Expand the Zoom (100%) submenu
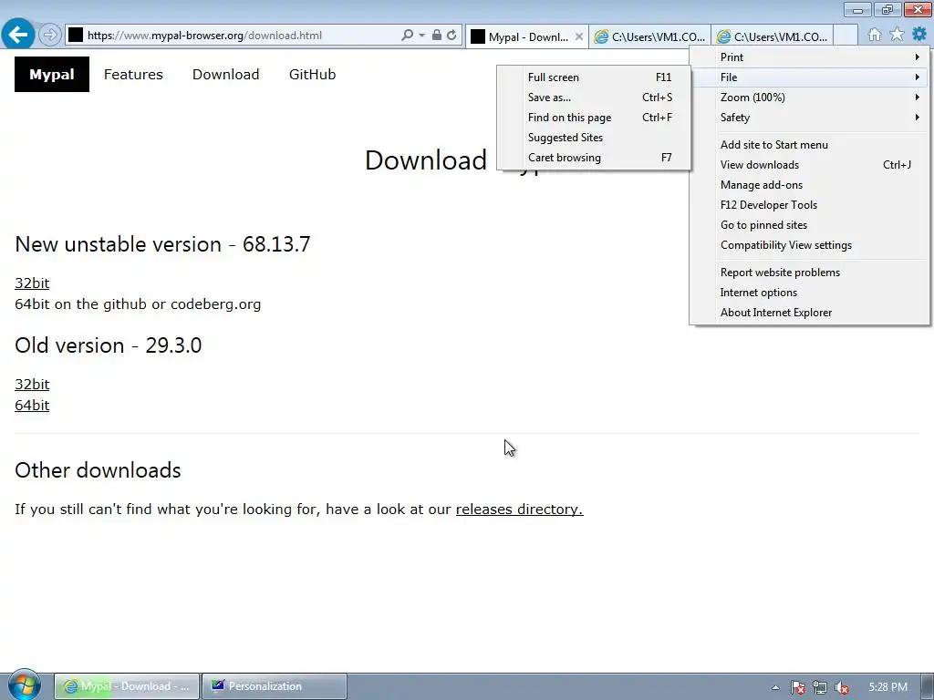 [810, 98]
